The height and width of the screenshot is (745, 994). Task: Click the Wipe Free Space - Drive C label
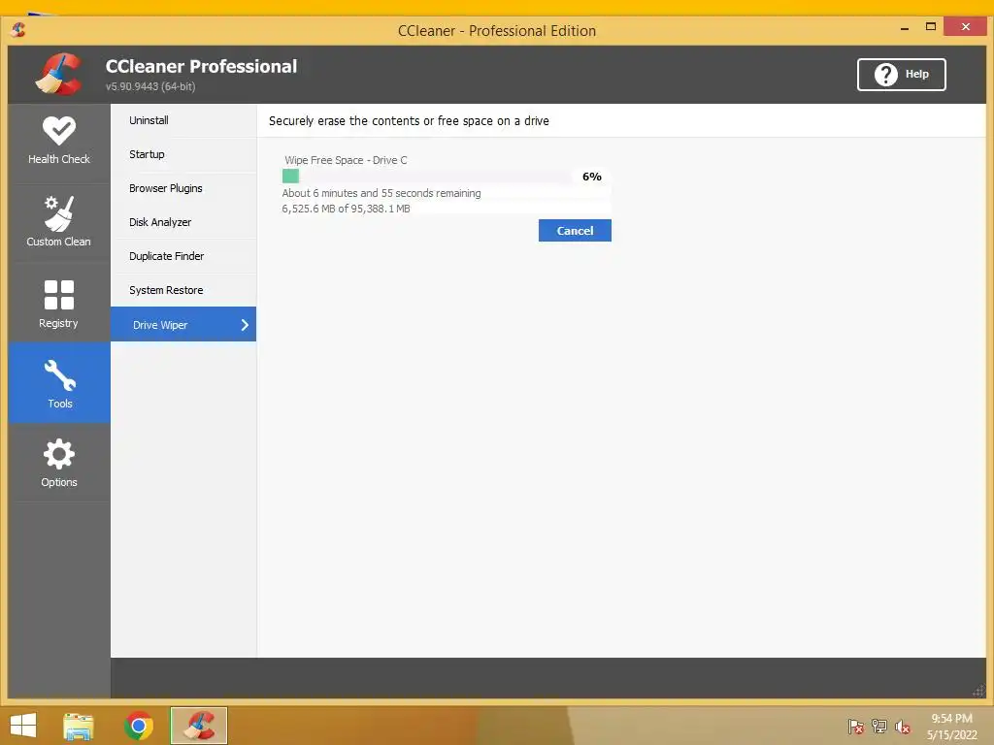(x=346, y=160)
